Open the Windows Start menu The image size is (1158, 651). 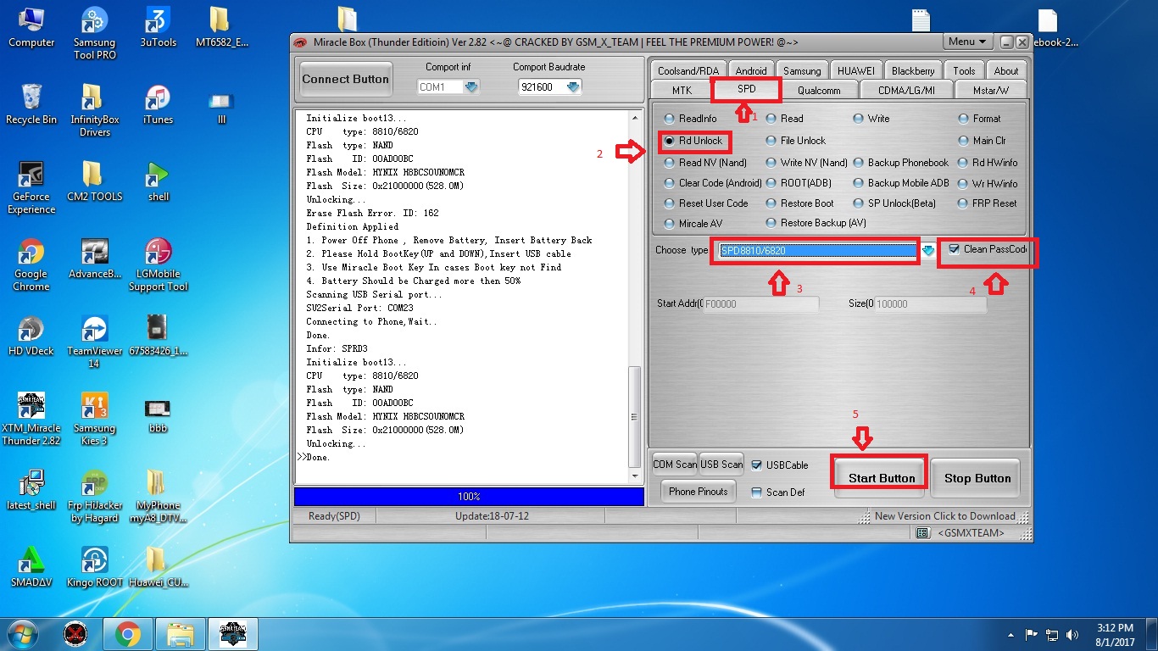[21, 634]
